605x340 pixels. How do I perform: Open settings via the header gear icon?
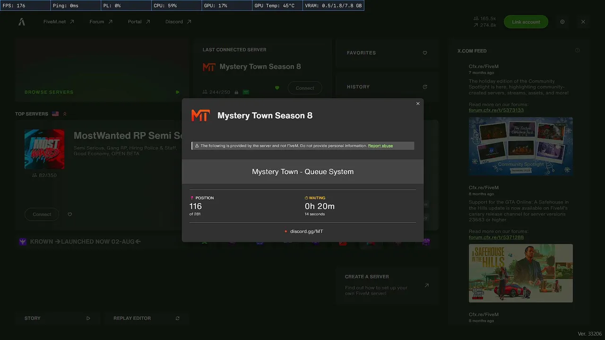562,22
